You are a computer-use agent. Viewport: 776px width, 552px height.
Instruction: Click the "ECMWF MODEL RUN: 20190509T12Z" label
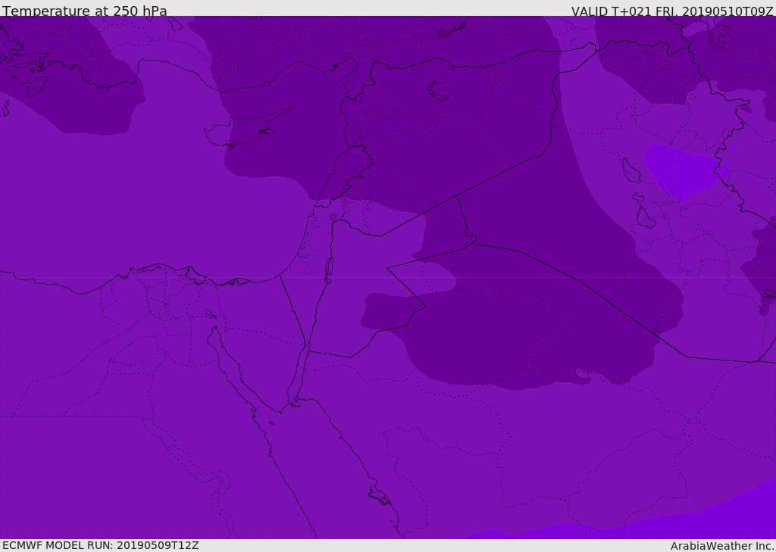[x=100, y=545]
